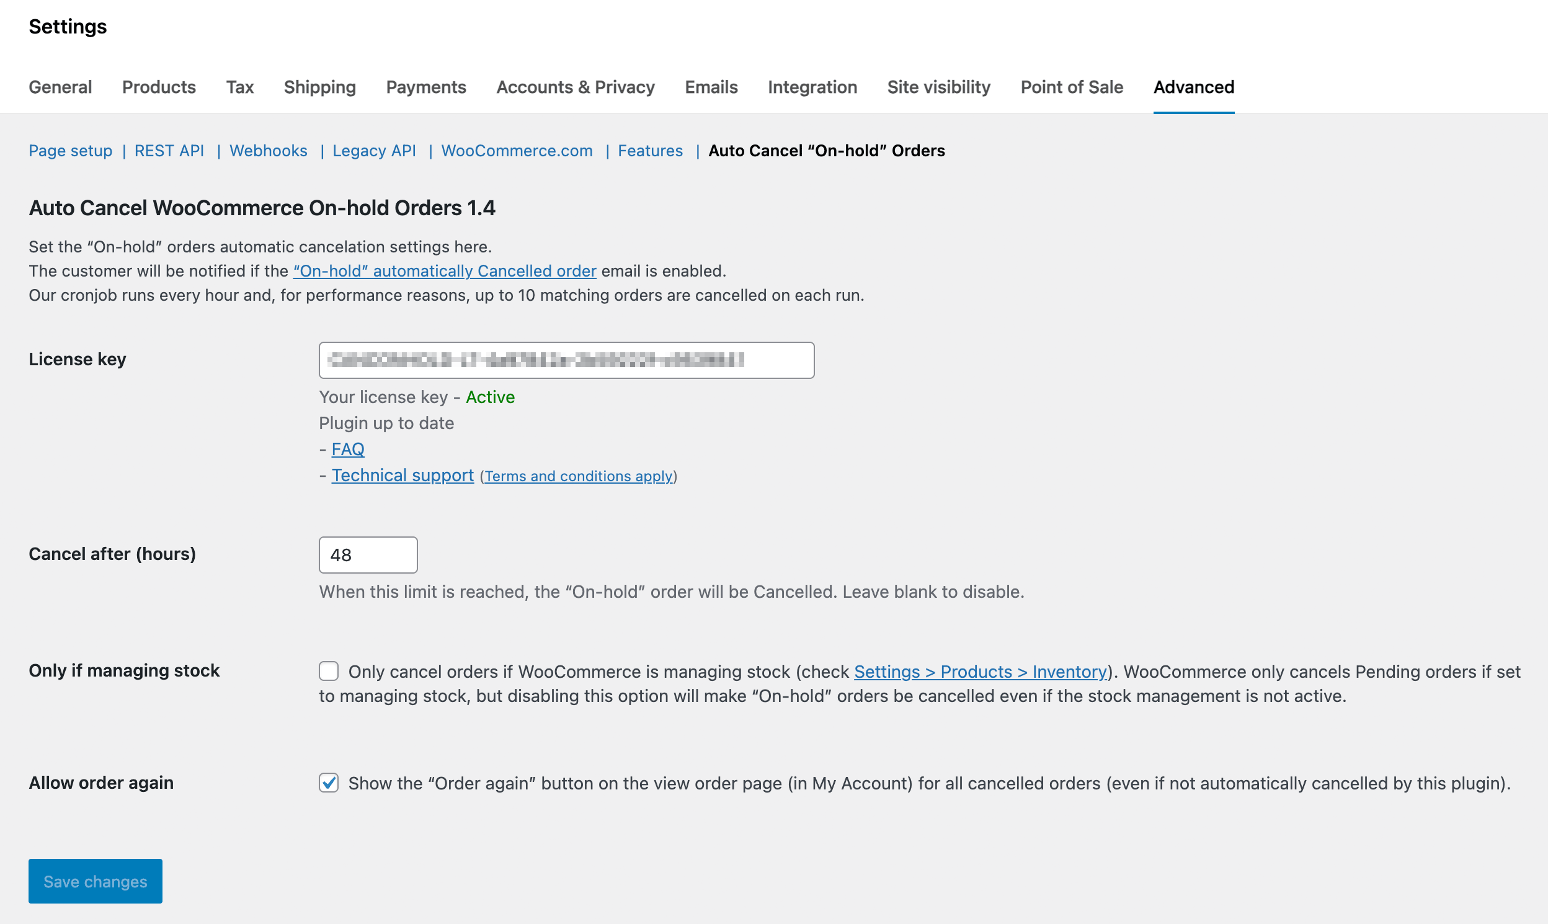The width and height of the screenshot is (1548, 924).
Task: Uncheck the Allow order again checkbox
Action: tap(329, 783)
